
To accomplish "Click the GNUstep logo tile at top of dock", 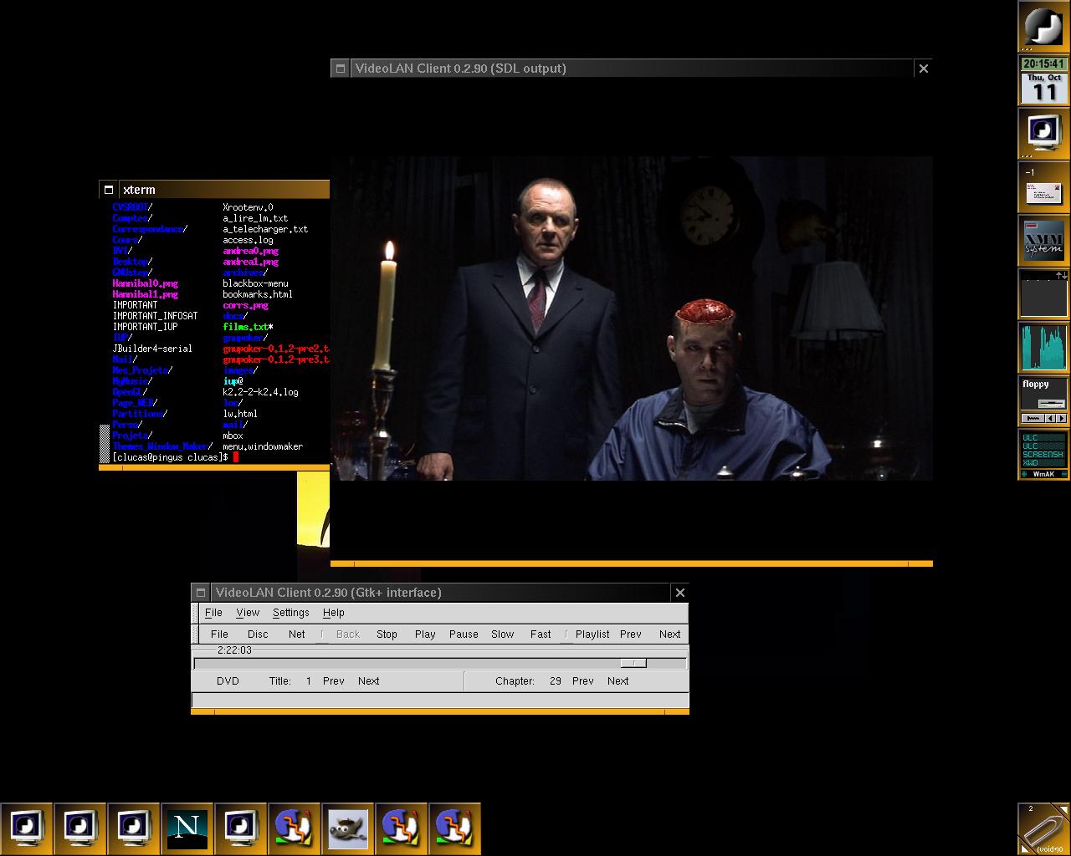I will pyautogui.click(x=1043, y=26).
